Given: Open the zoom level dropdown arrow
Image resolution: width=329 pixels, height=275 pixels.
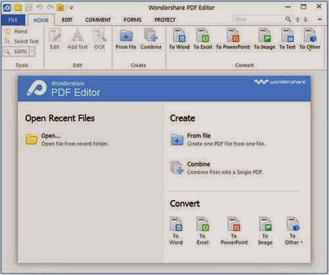Looking at the screenshot, I should (x=32, y=52).
